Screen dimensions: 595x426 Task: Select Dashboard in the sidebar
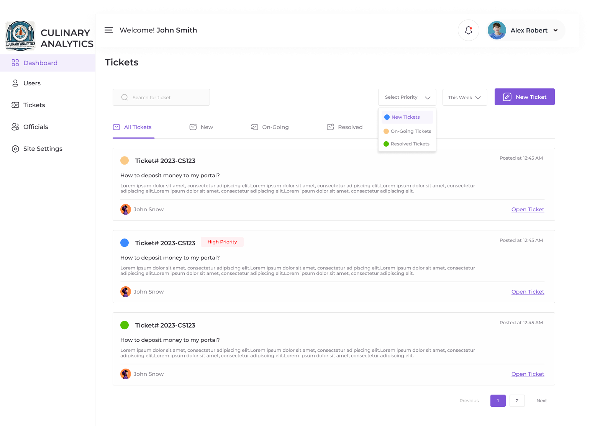click(40, 63)
